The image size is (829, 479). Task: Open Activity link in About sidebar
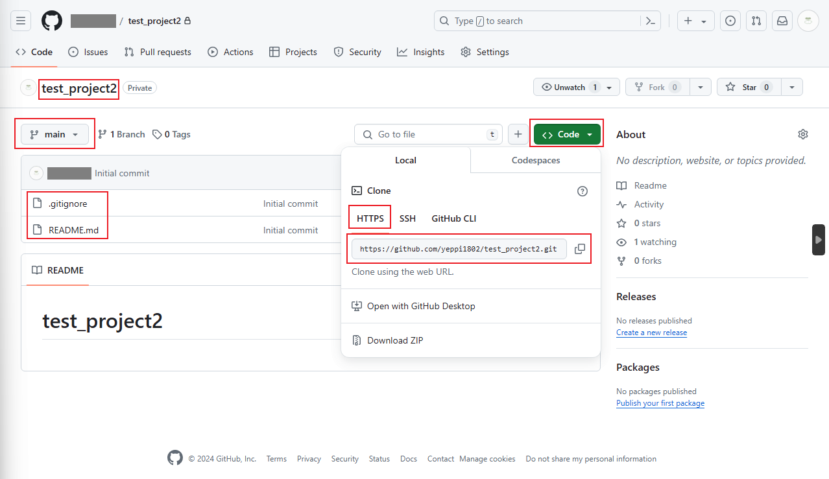click(640, 204)
